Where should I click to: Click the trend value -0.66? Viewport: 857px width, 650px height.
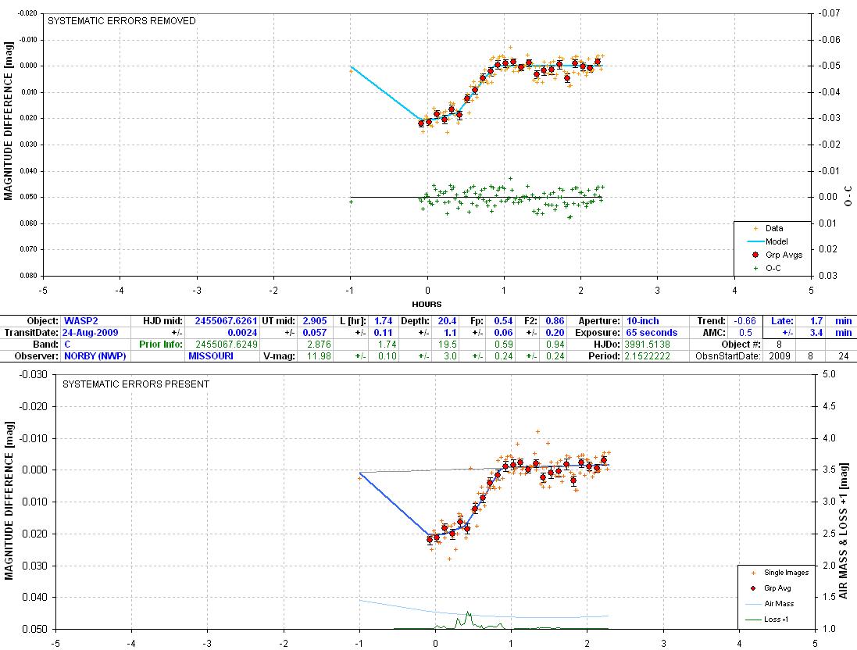click(x=745, y=321)
